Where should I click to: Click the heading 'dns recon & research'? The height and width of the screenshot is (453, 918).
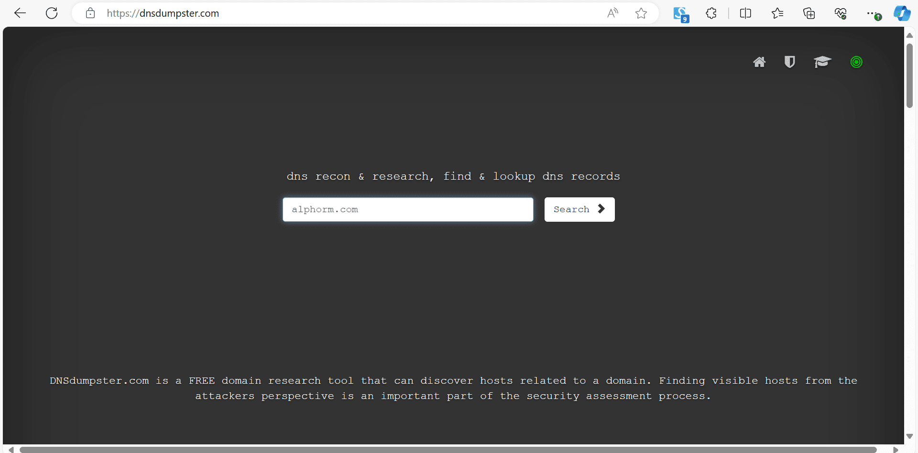click(453, 176)
